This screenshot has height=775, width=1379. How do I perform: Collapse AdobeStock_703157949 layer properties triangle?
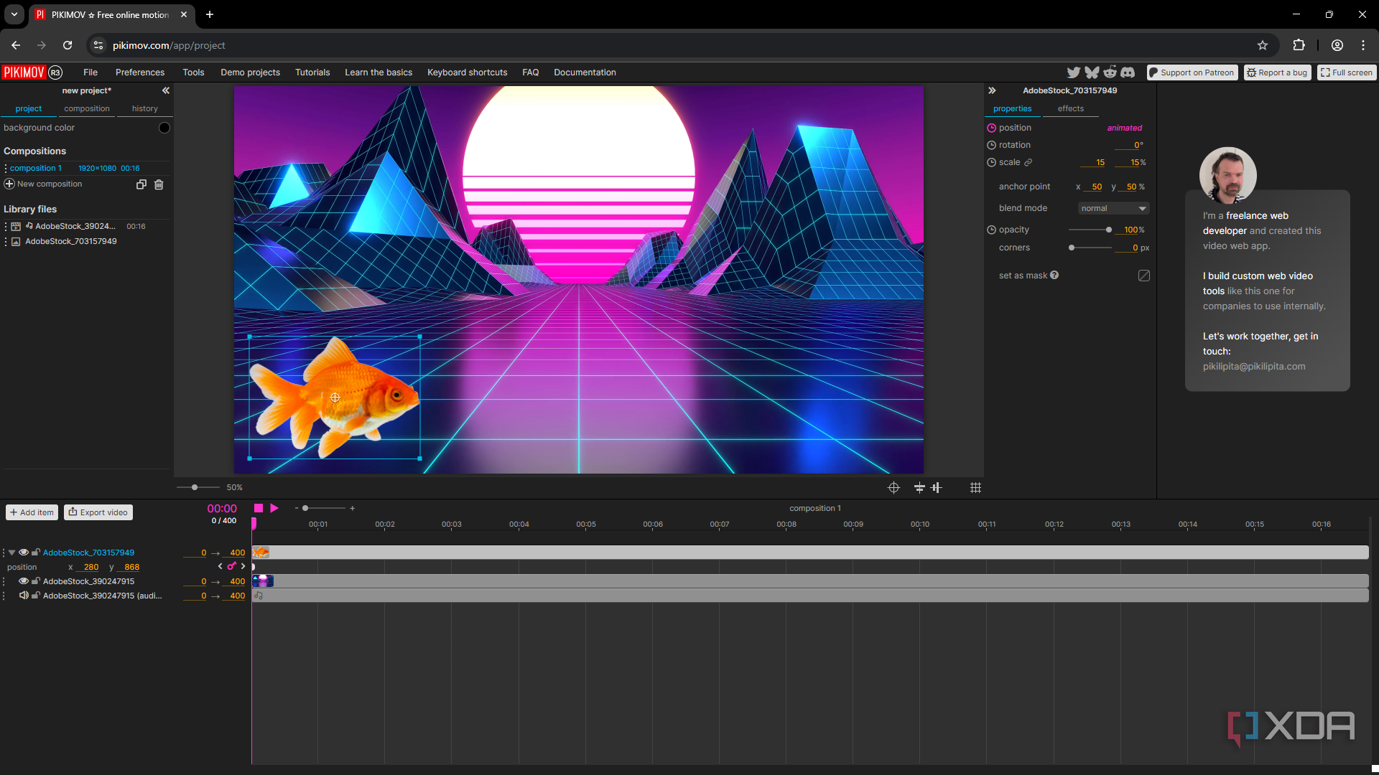click(12, 553)
